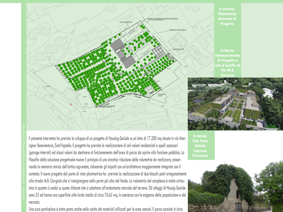Click the 'A sinistra: Planimetria Generale di Progetto' caption
The image size is (283, 212).
227,16
